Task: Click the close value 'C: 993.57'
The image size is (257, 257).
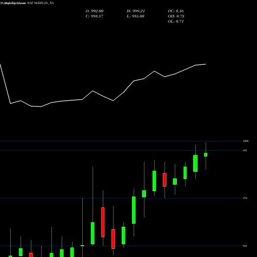Action: pyautogui.click(x=95, y=16)
